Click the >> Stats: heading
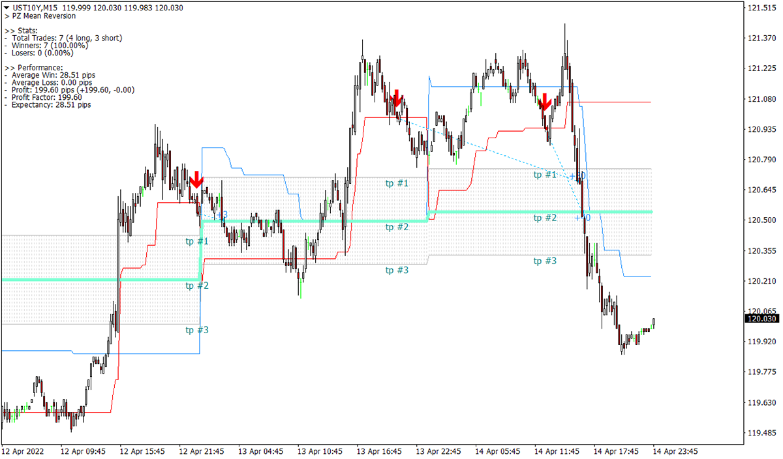The height and width of the screenshot is (459, 783). pos(21,31)
